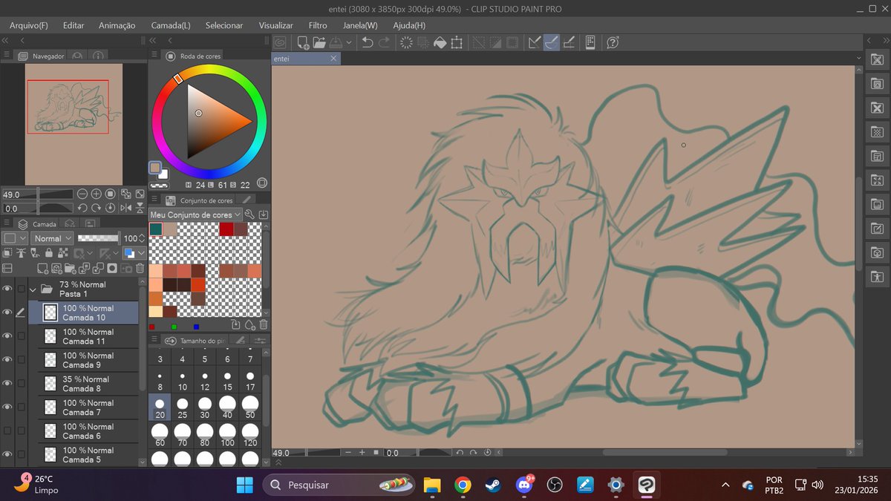Create a new canvas from command bar

pyautogui.click(x=303, y=42)
